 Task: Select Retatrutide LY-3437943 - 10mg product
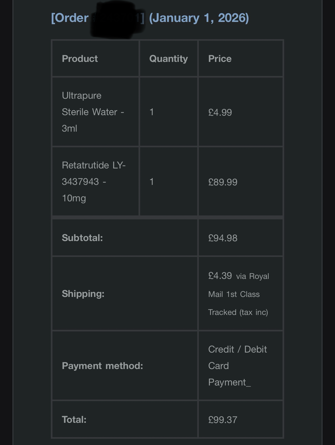point(94,181)
